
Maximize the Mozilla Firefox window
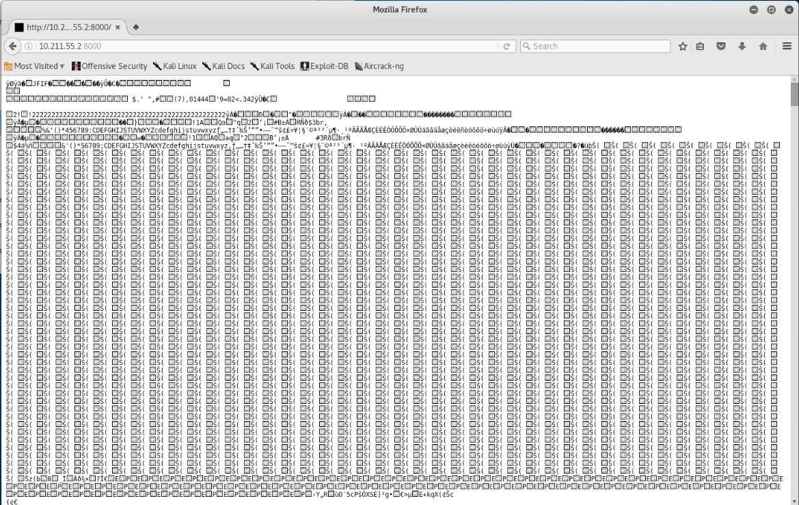[771, 10]
